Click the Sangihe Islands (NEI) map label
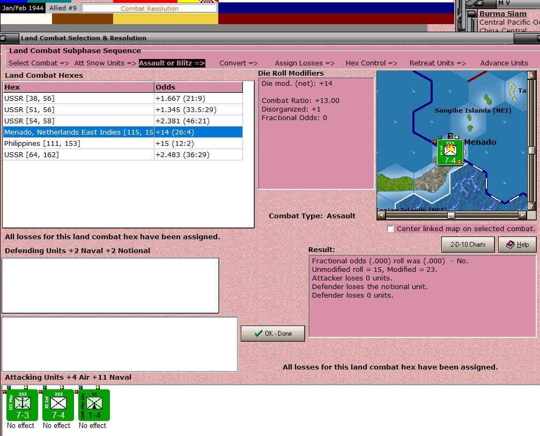Screen dimensions: 540x436 (x=473, y=110)
